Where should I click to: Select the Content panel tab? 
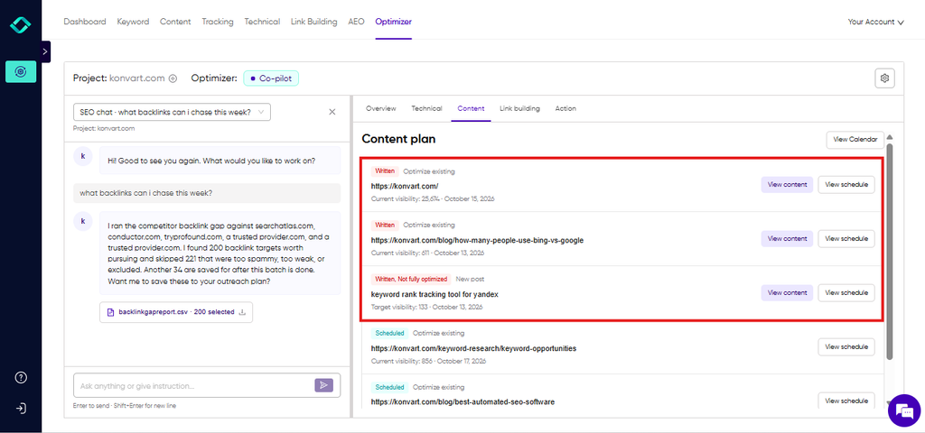(x=471, y=108)
